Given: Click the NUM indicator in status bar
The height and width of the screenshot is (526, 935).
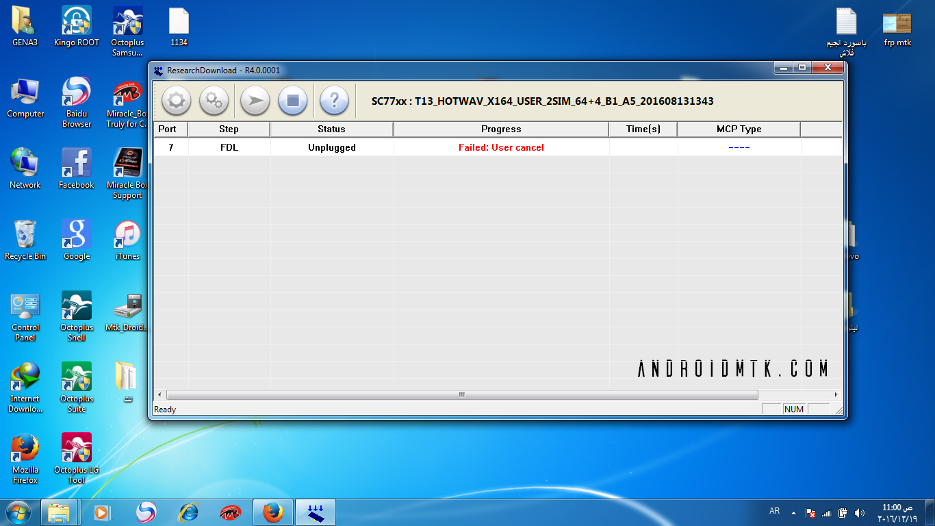Looking at the screenshot, I should [794, 410].
